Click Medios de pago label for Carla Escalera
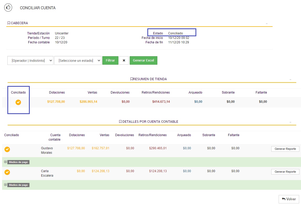The height and width of the screenshot is (205, 301). [x=18, y=185]
